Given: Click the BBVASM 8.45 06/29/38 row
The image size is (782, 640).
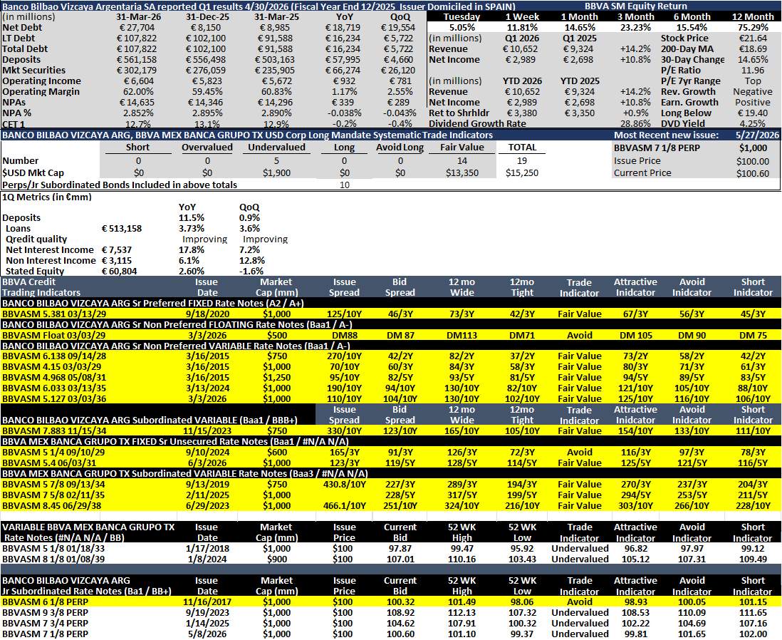Looking at the screenshot, I should coord(391,506).
